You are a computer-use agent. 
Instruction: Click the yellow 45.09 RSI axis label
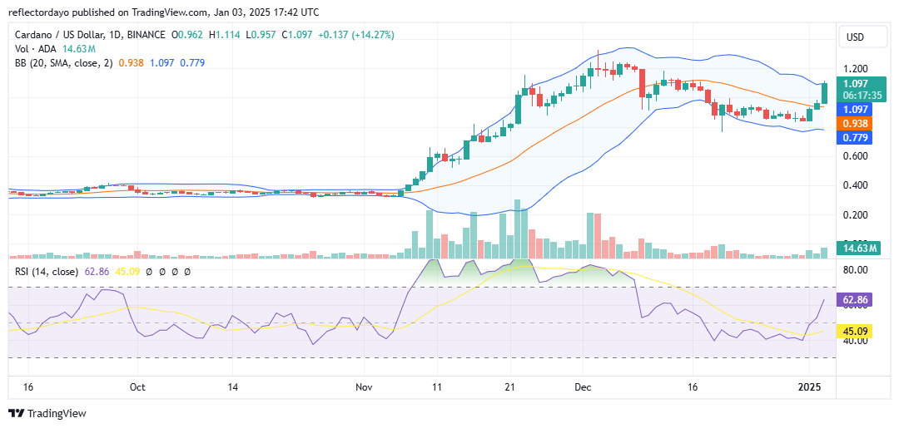tap(854, 332)
